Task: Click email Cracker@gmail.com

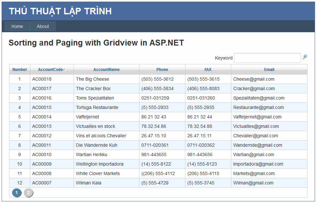Action: [x=254, y=88]
